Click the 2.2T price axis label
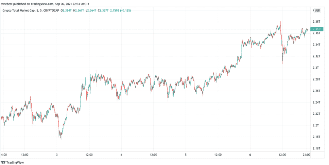The image size is (329, 165). pyautogui.click(x=316, y=125)
